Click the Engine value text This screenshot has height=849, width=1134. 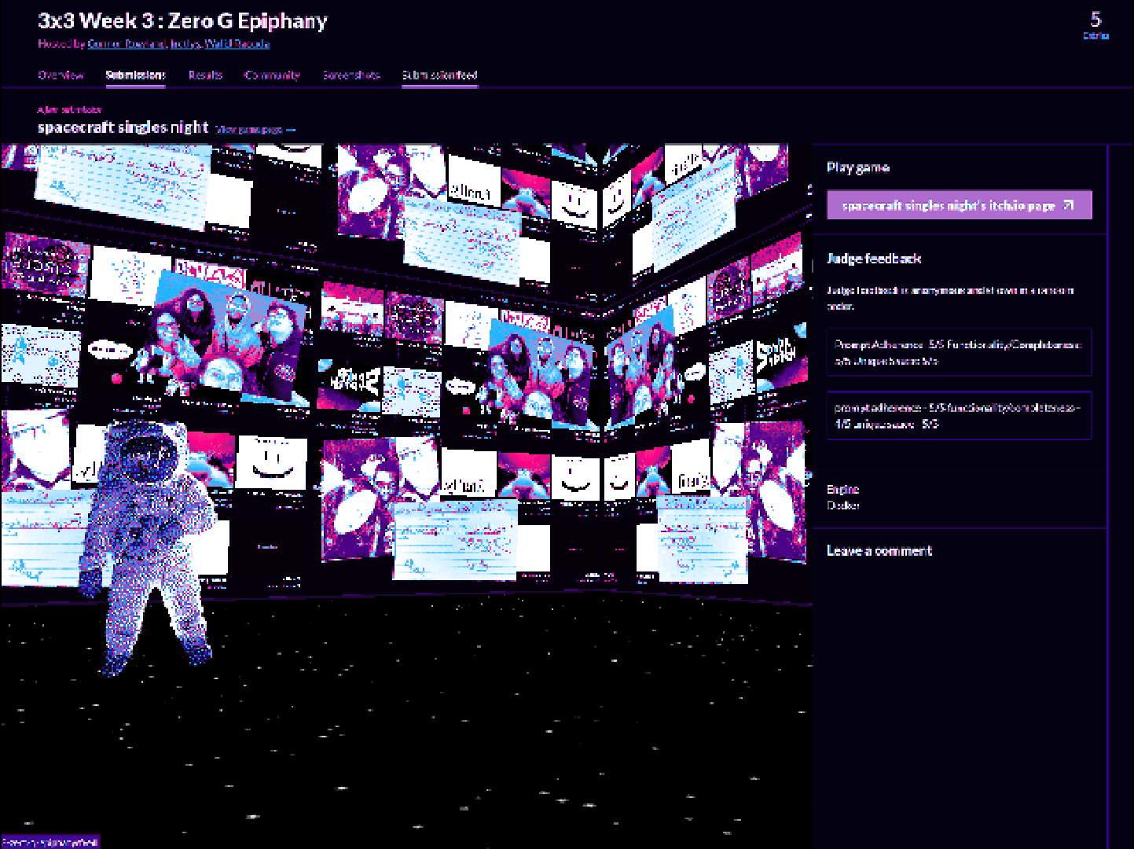843,505
